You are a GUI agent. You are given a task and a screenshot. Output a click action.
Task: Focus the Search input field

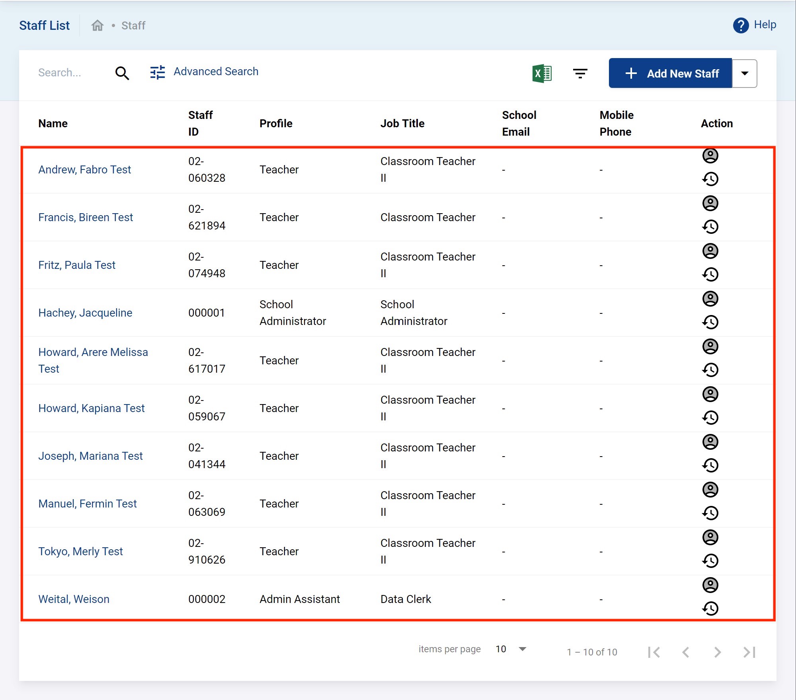tap(68, 73)
